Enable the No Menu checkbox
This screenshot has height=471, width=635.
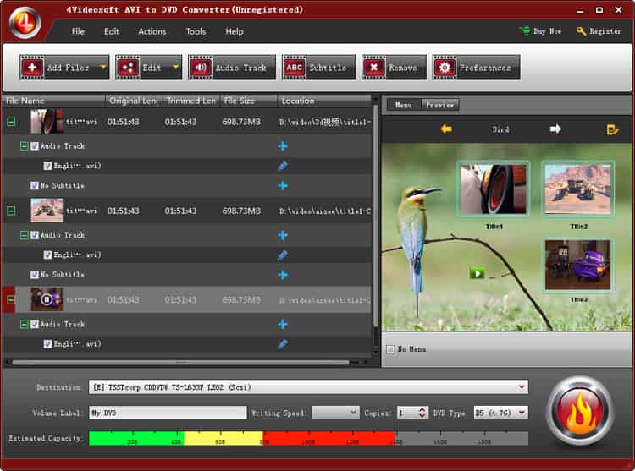pos(390,349)
